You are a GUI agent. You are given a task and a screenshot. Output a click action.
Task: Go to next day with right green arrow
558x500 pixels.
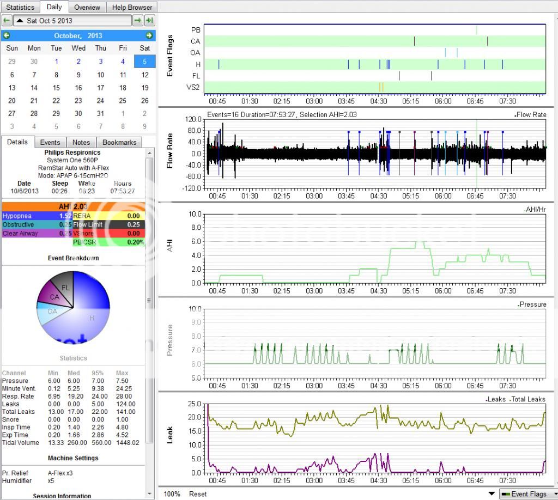click(138, 21)
